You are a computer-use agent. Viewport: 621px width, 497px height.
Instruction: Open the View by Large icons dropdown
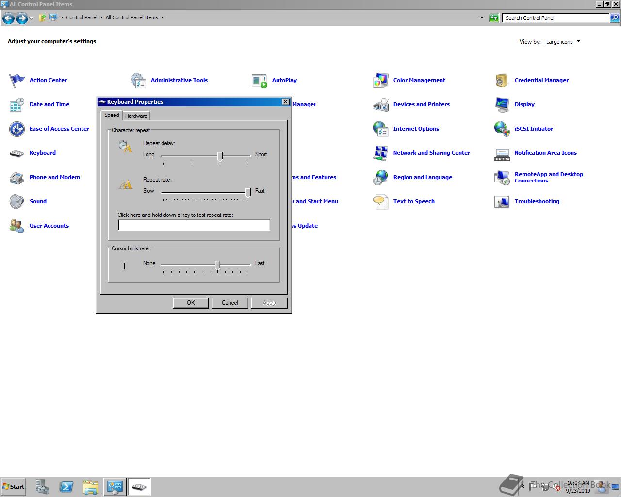563,42
